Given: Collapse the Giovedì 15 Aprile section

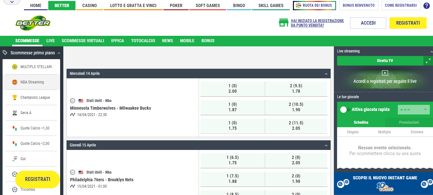Looking at the screenshot, I should coord(326,145).
